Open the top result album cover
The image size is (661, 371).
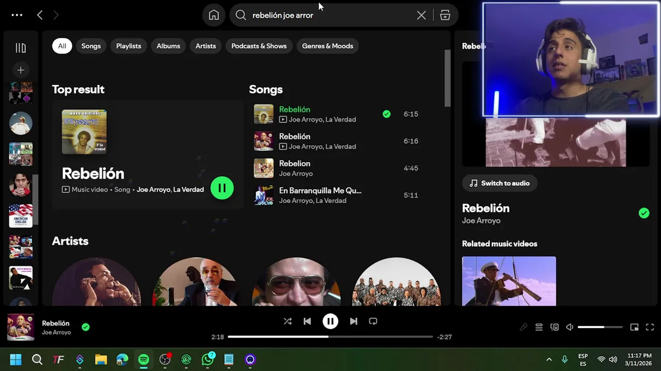pos(84,131)
